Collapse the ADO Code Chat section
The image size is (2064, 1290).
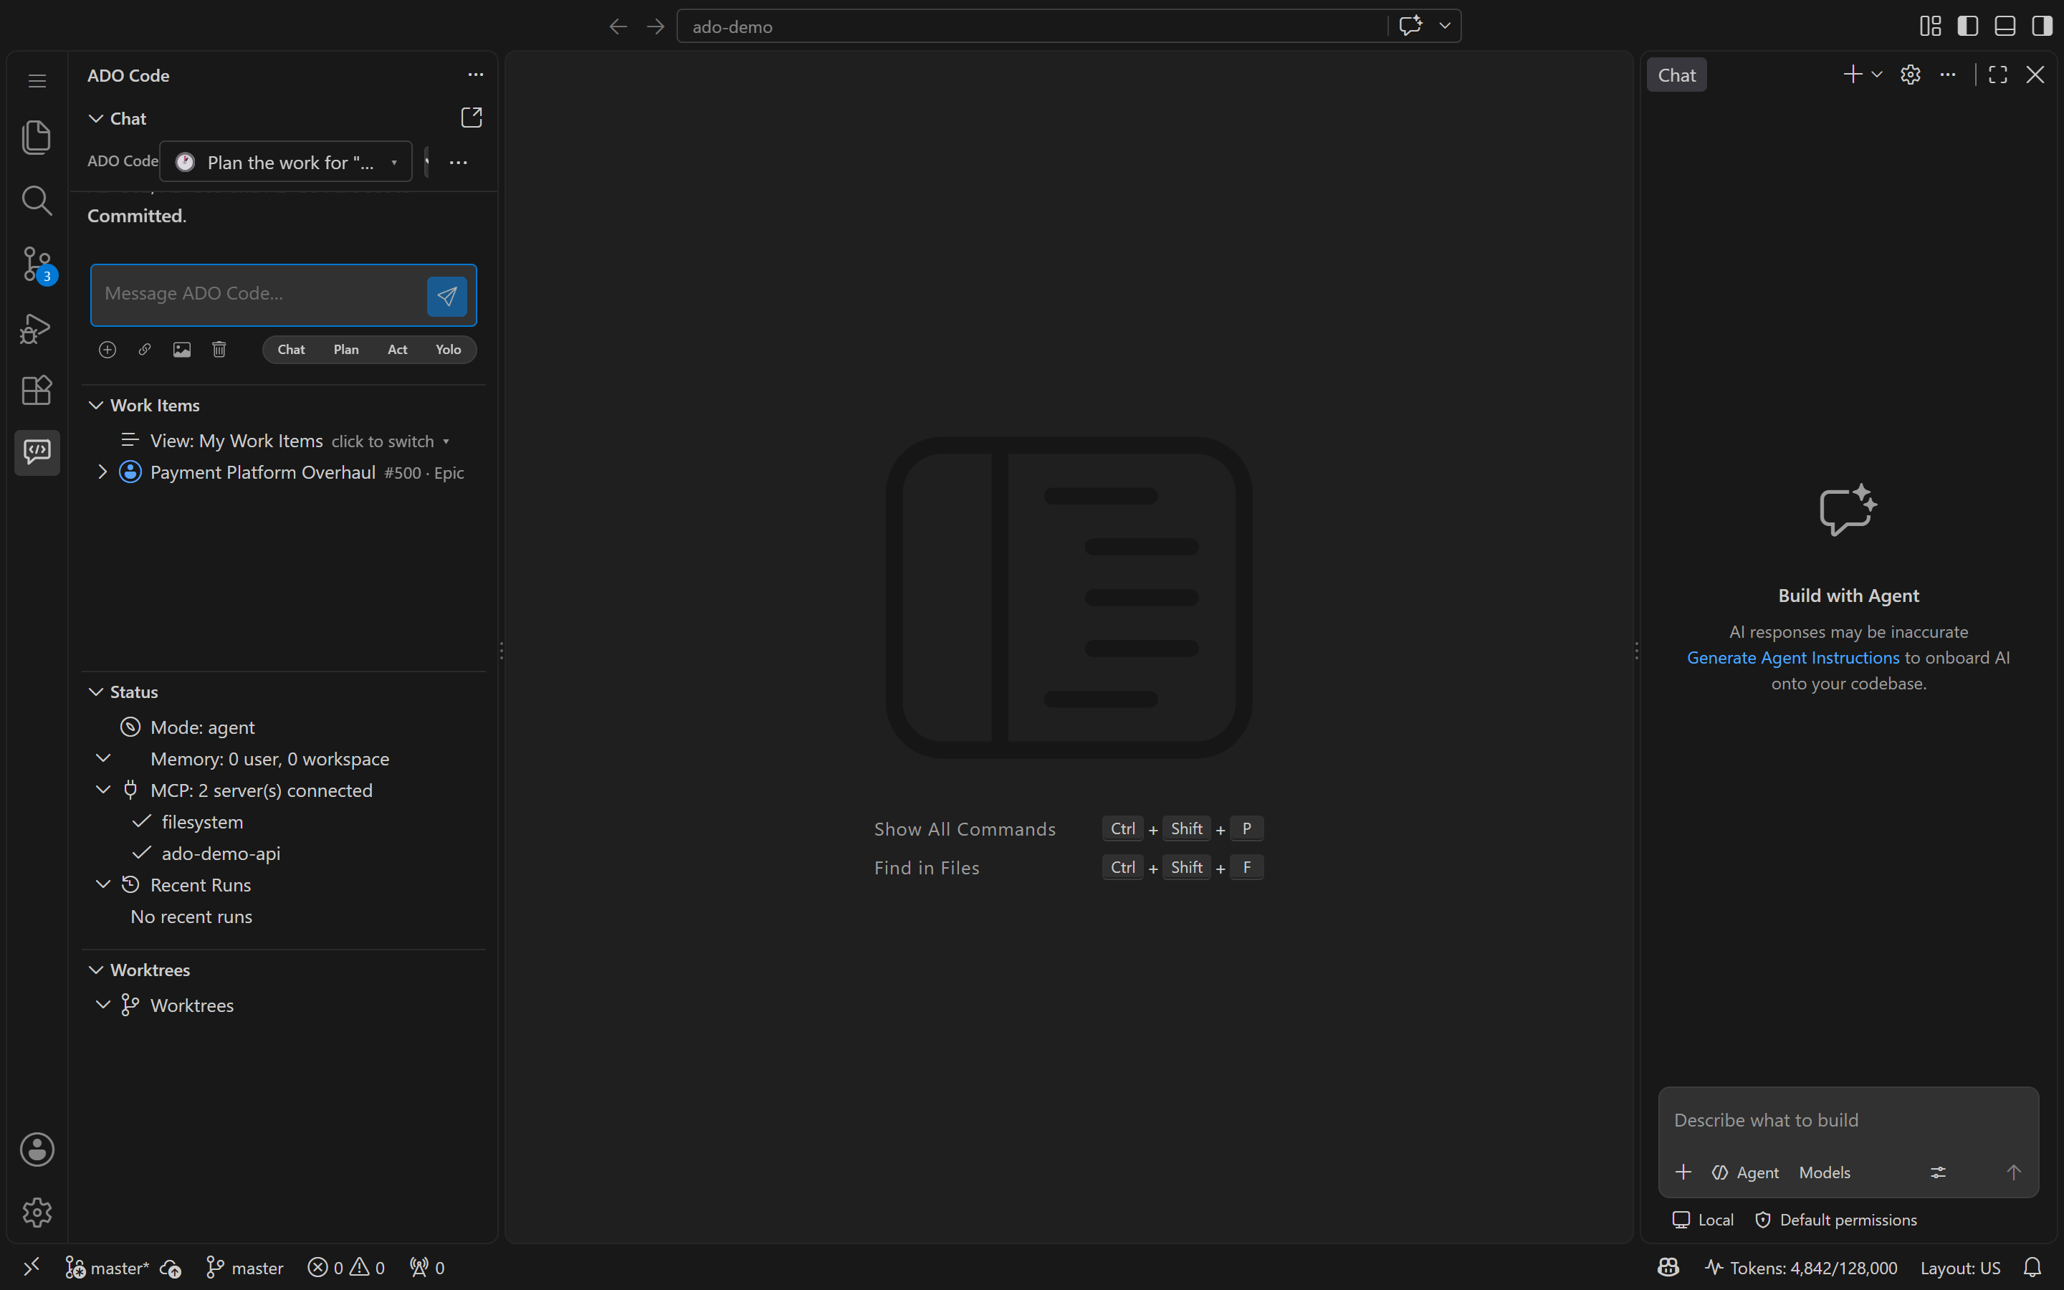click(96, 118)
